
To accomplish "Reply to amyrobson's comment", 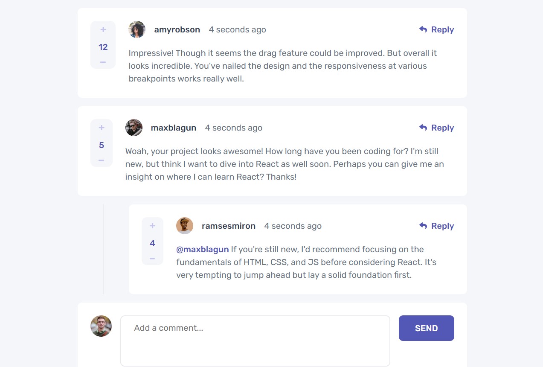I will click(437, 30).
